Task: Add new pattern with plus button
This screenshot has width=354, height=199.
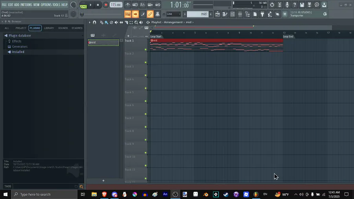Action: point(210,14)
